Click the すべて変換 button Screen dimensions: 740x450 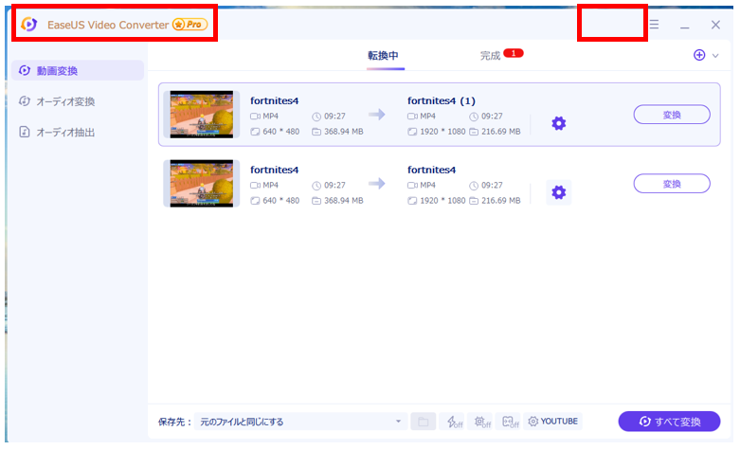point(669,422)
